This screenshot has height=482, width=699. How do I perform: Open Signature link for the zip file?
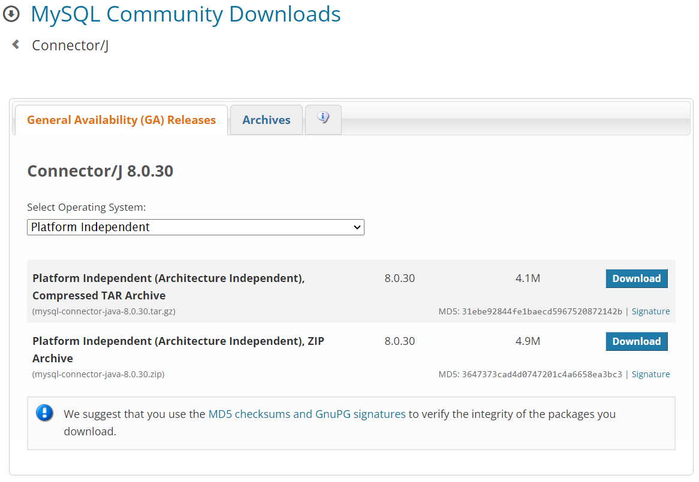(650, 374)
